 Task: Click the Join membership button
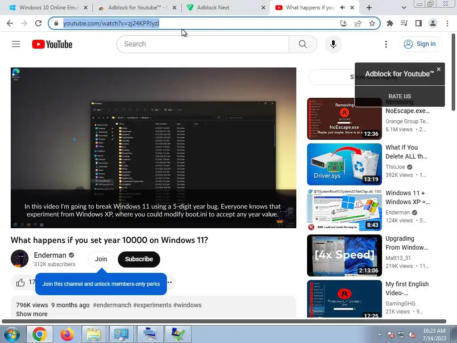(101, 259)
